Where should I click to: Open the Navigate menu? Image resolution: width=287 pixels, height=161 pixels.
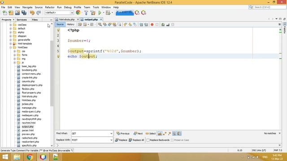(x=27, y=7)
